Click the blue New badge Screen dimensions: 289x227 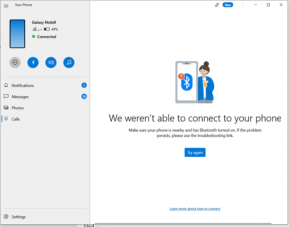pyautogui.click(x=228, y=5)
